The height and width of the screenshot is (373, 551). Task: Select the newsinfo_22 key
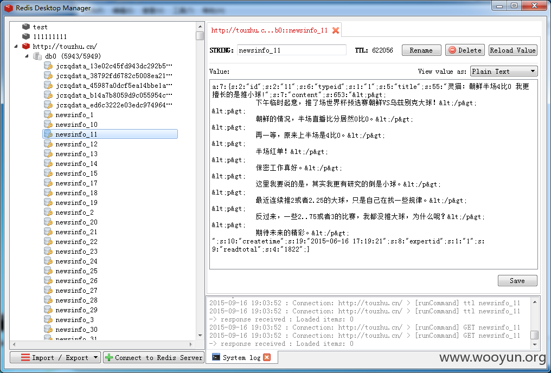pos(76,242)
